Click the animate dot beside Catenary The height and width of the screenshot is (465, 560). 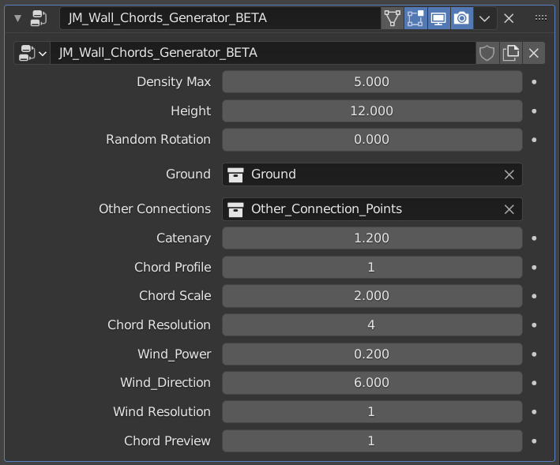pos(534,238)
